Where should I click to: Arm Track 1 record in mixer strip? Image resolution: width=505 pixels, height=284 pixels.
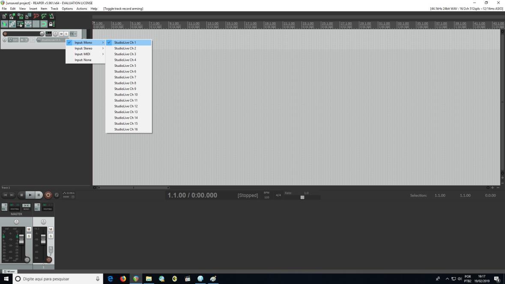pos(49,260)
